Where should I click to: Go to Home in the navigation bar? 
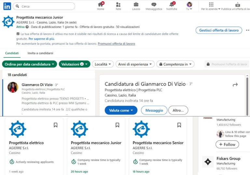pyautogui.click(x=101, y=6)
